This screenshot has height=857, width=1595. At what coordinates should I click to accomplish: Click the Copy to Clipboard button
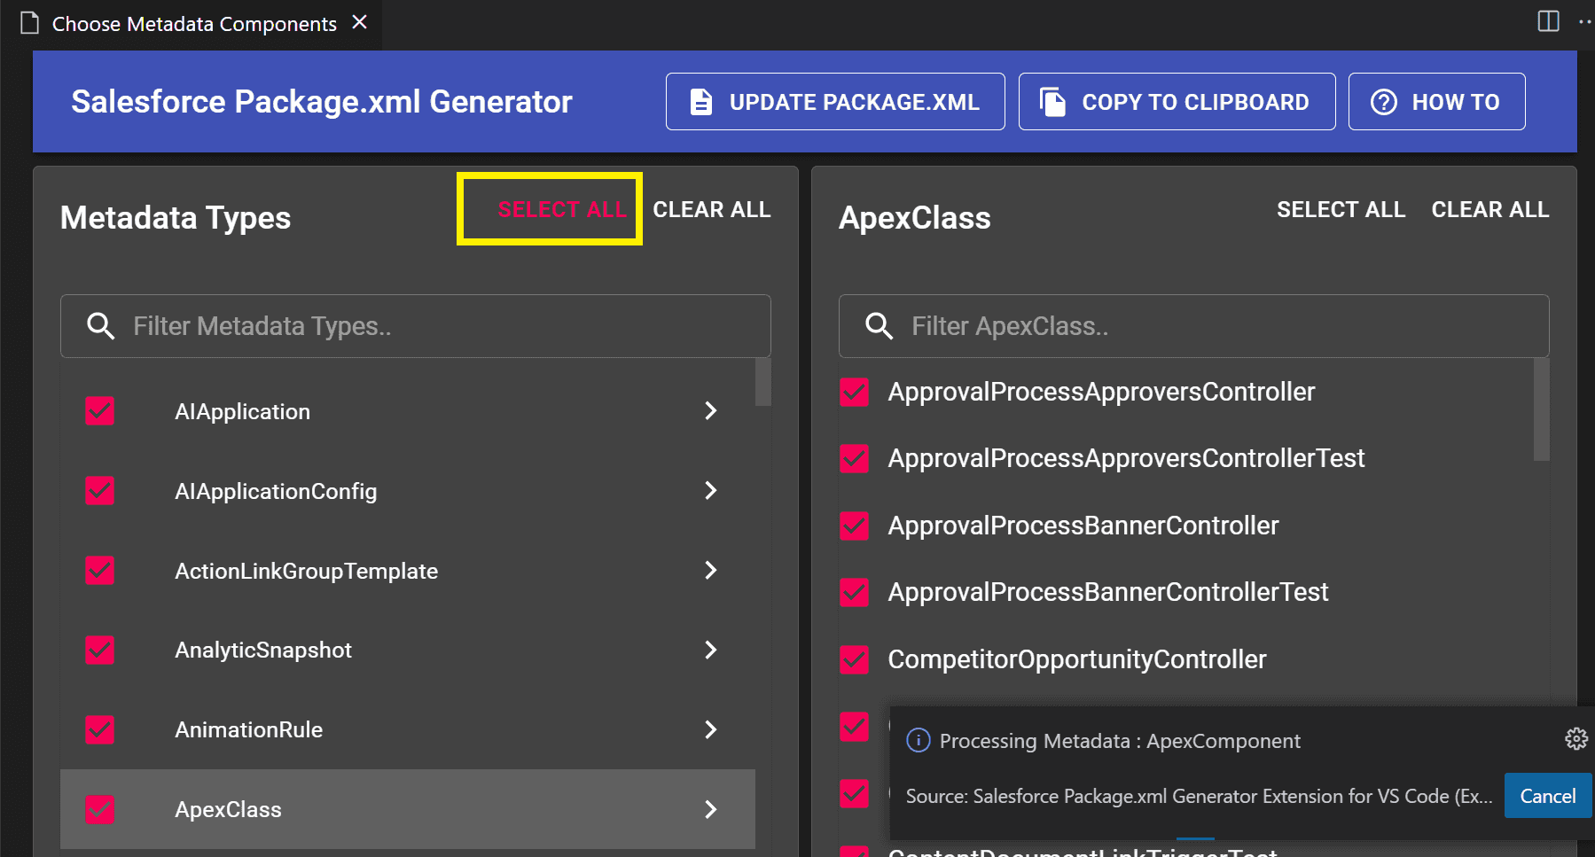tap(1177, 102)
